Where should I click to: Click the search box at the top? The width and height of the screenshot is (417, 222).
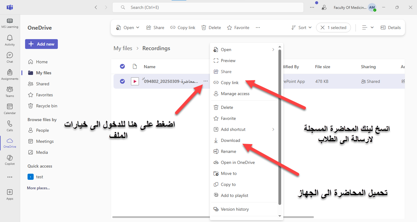click(208, 7)
